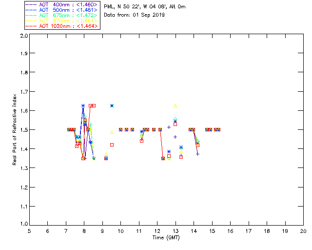
Task: Click the 10 x-axis tick label
Action: [x=120, y=231]
